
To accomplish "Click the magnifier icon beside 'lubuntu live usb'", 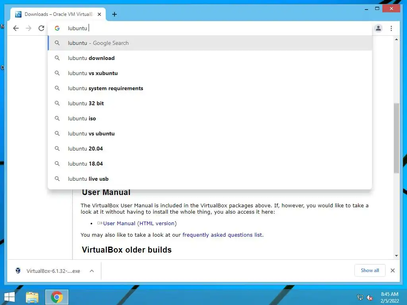I will tap(57, 179).
